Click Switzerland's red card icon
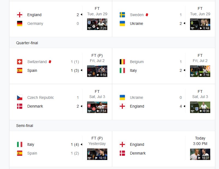The image size is (219, 169). point(50,62)
